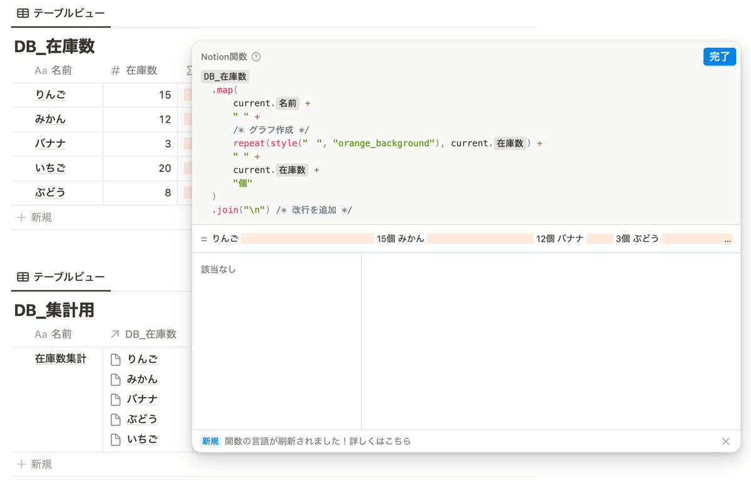751x486 pixels.
Task: Select the stock cell showing 20
Action: pyautogui.click(x=140, y=168)
